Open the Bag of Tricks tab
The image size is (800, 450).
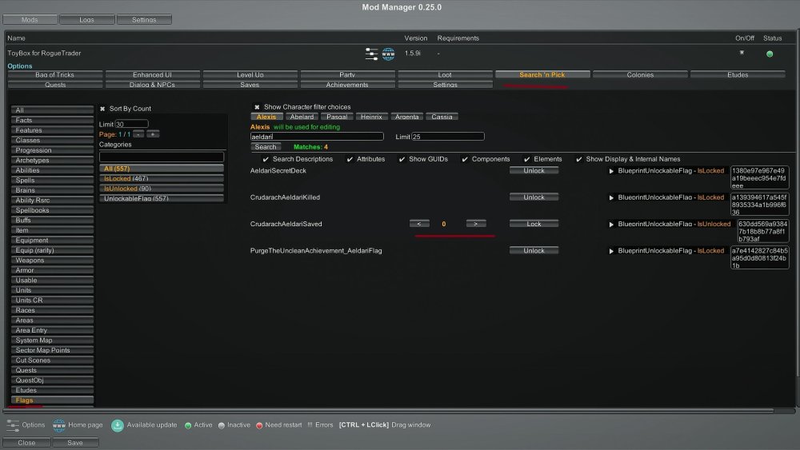pyautogui.click(x=55, y=74)
